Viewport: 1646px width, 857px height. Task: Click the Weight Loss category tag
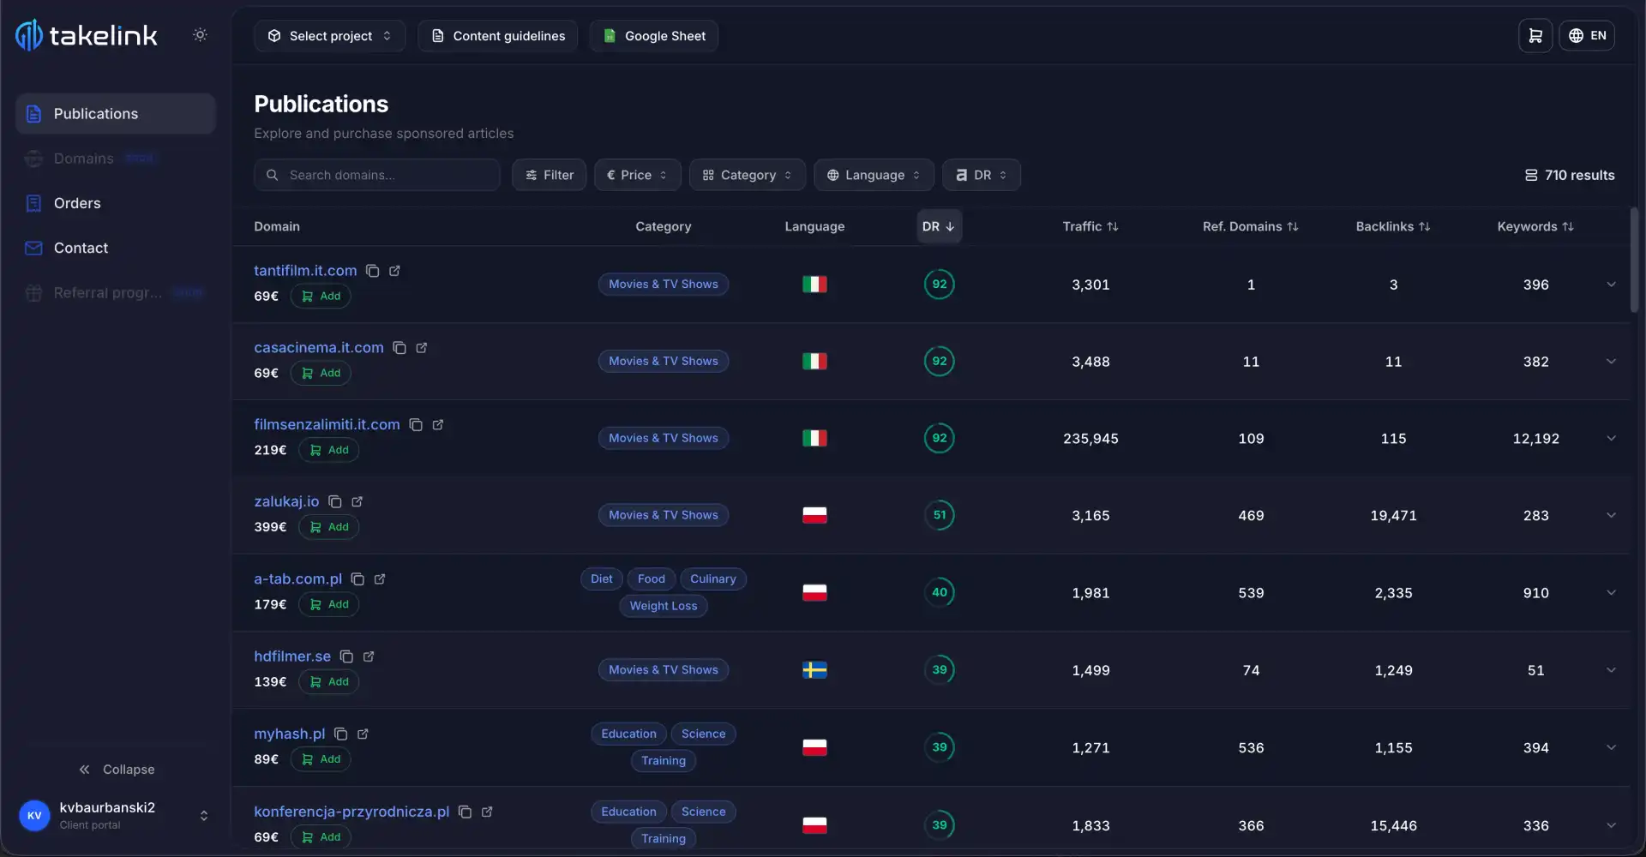(664, 606)
